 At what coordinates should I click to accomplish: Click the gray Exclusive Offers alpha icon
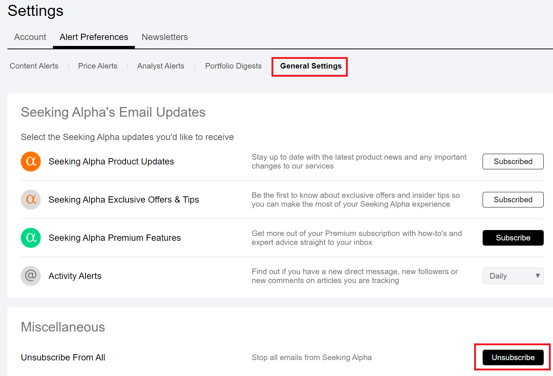pyautogui.click(x=31, y=200)
